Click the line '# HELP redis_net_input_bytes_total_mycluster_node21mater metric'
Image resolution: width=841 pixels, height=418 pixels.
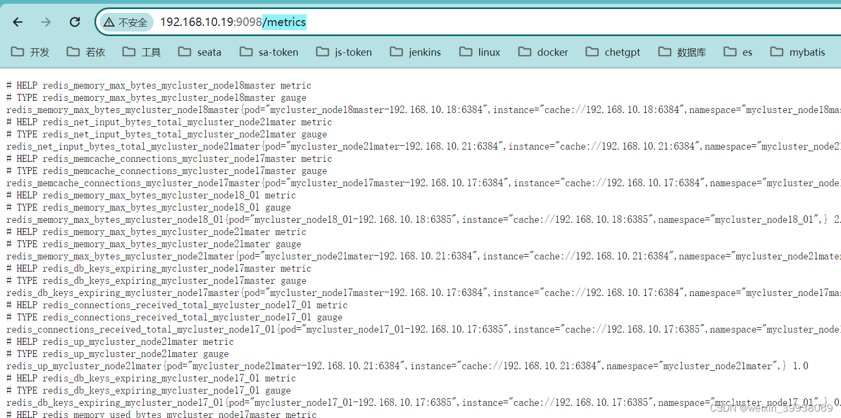(x=169, y=122)
